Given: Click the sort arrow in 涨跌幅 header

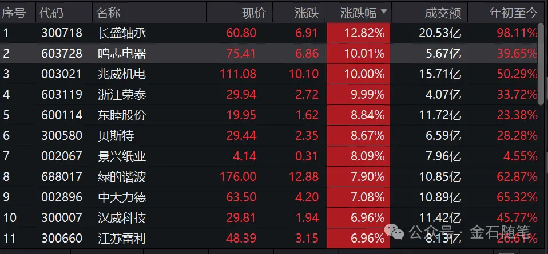Looking at the screenshot, I should pos(383,11).
